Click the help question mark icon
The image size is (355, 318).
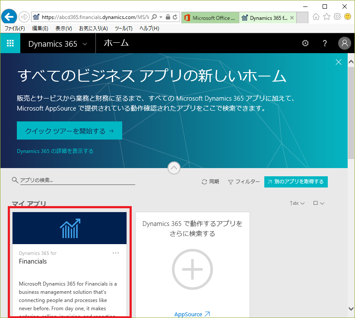click(325, 43)
